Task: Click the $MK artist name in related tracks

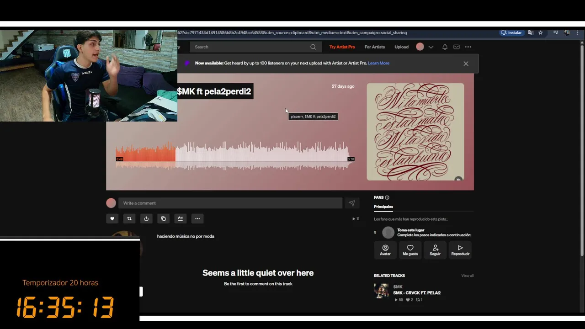Action: click(398, 287)
